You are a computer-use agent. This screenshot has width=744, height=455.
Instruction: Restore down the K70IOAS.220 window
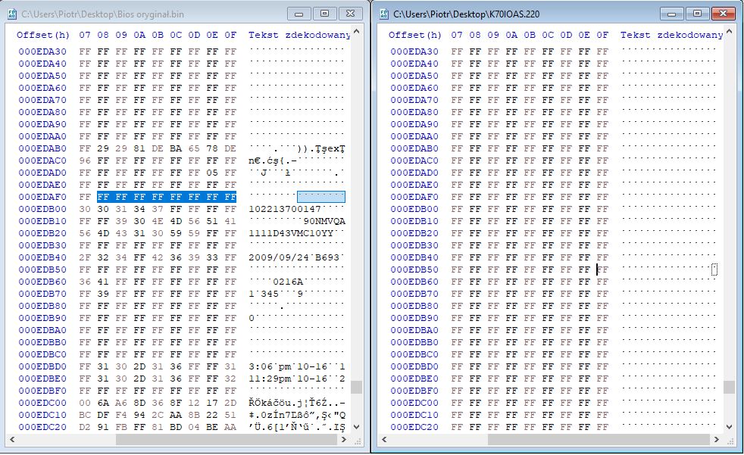pyautogui.click(x=697, y=14)
